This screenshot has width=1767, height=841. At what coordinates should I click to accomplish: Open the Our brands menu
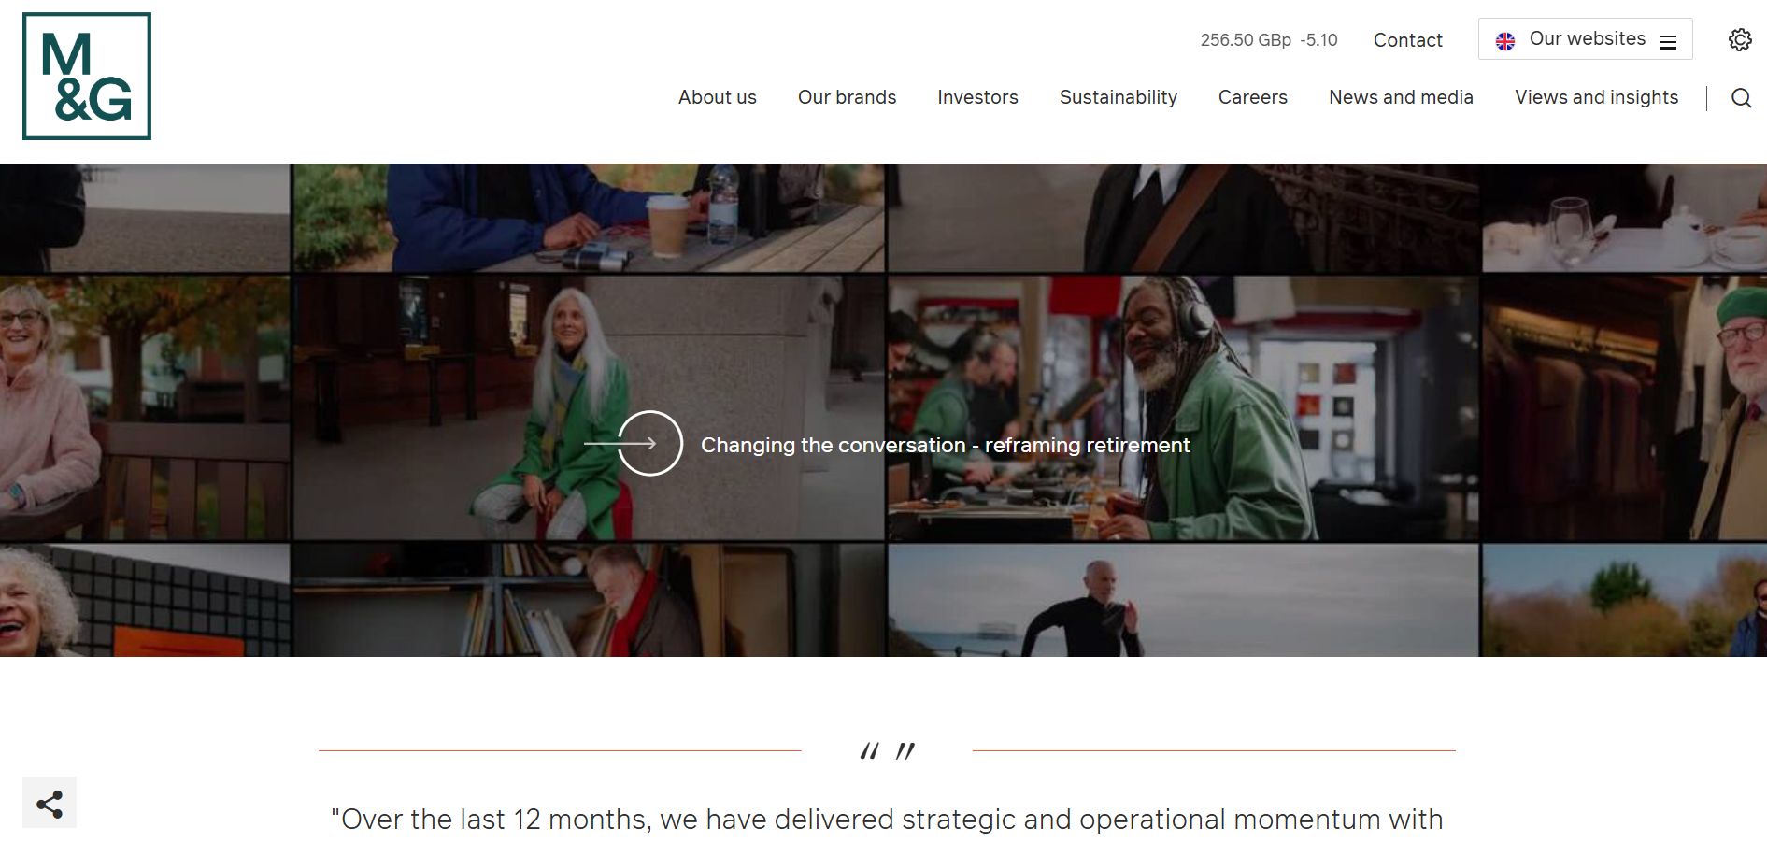pyautogui.click(x=847, y=97)
